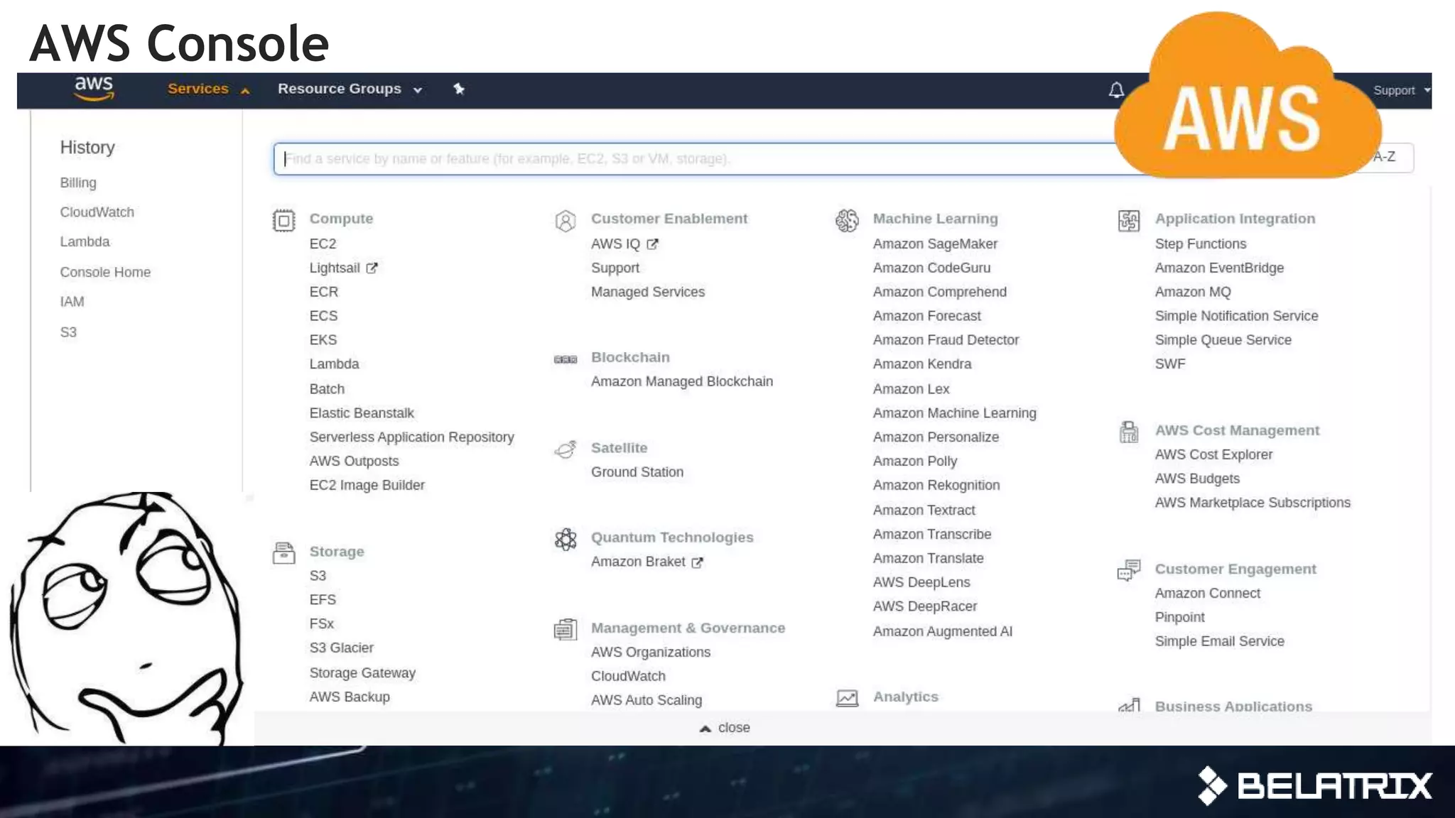Open S3 from History list
The image size is (1455, 818).
point(68,332)
